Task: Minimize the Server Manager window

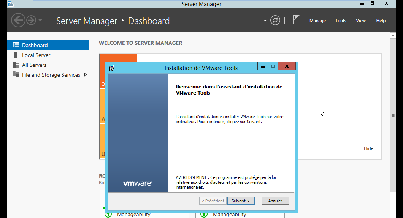Action: tap(362, 3)
